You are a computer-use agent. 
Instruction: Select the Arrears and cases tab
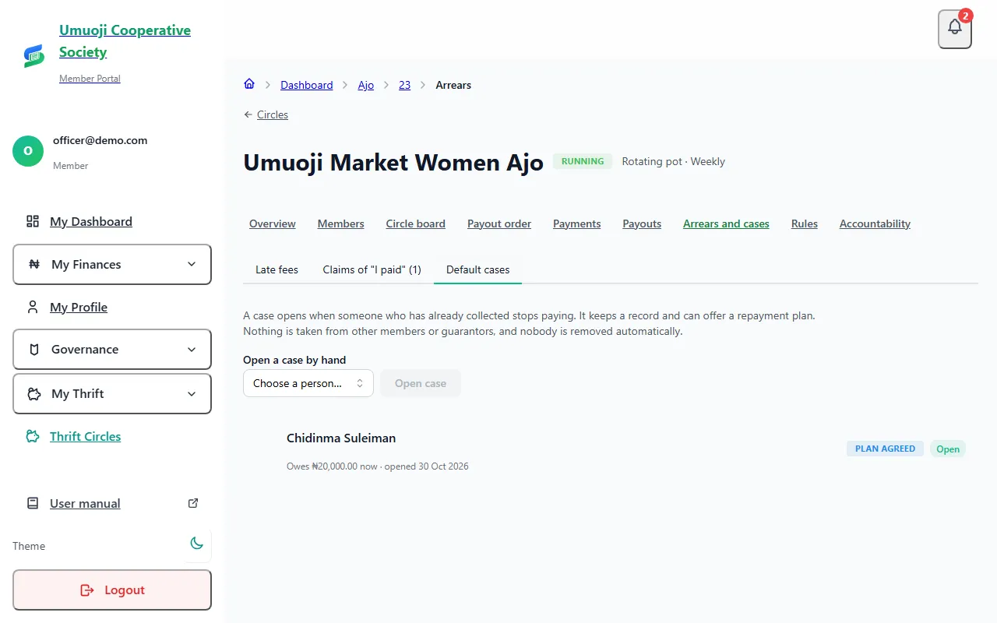pos(726,224)
